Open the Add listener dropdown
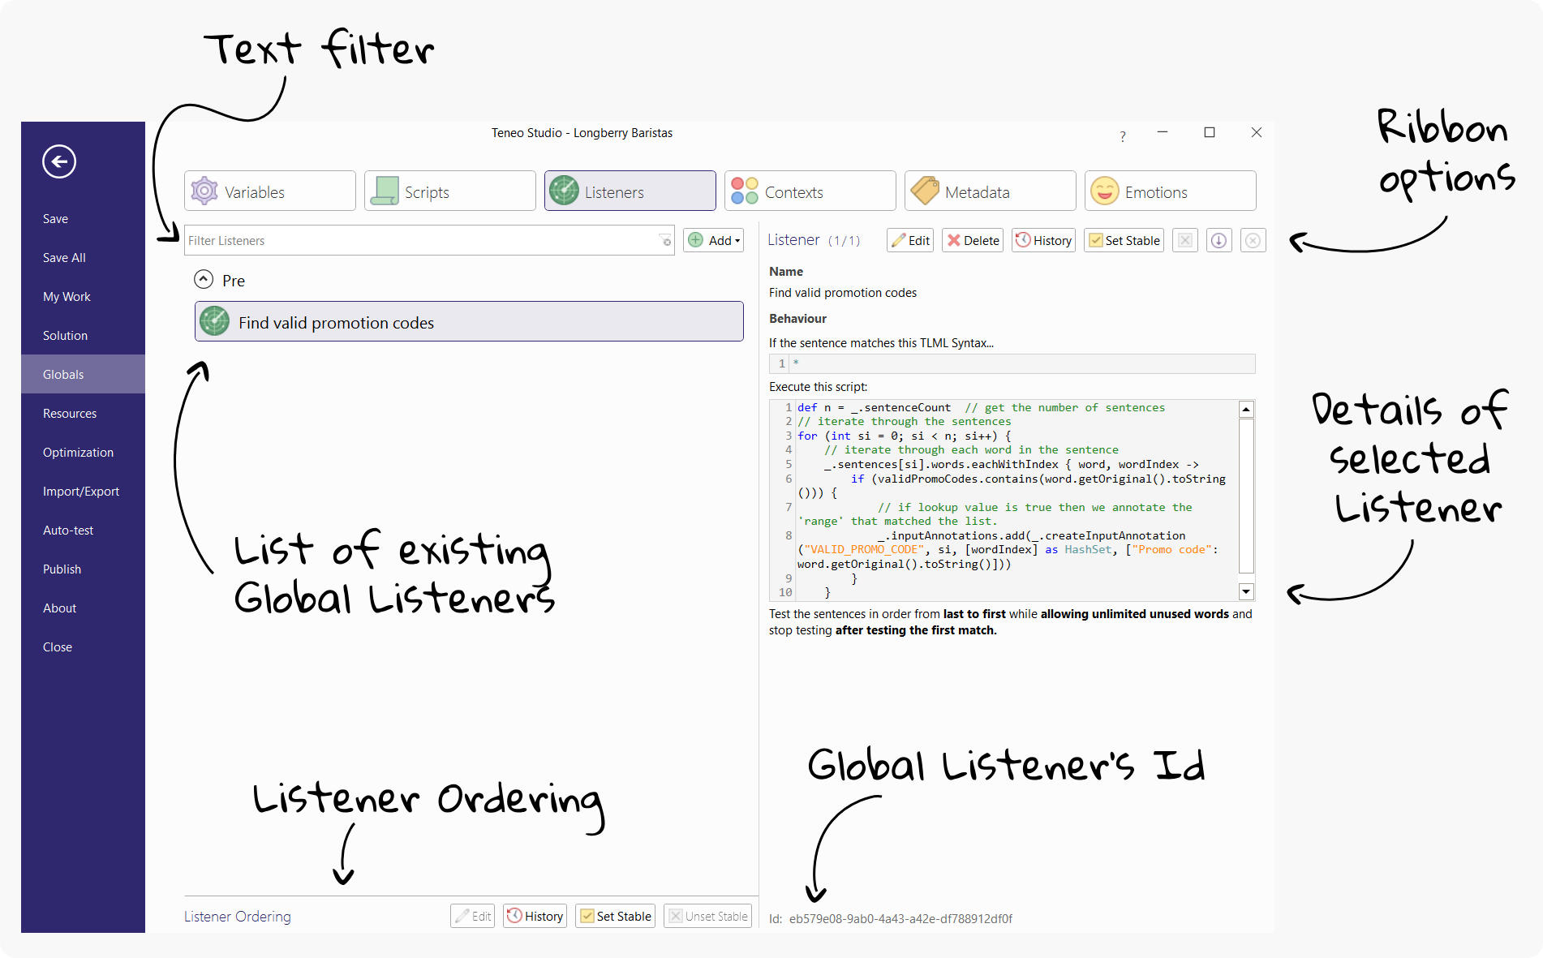This screenshot has width=1543, height=958. coord(714,241)
